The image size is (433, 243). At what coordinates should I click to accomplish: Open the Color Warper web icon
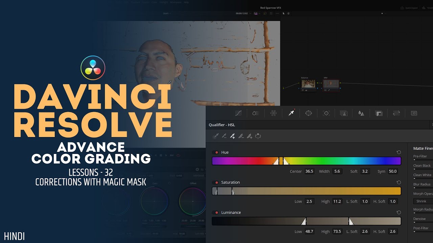[x=273, y=113]
